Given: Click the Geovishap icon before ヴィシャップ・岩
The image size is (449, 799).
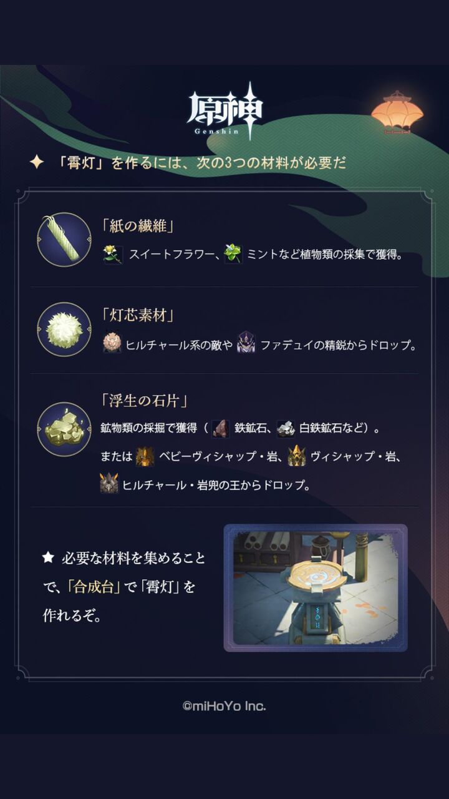Looking at the screenshot, I should click(x=297, y=456).
